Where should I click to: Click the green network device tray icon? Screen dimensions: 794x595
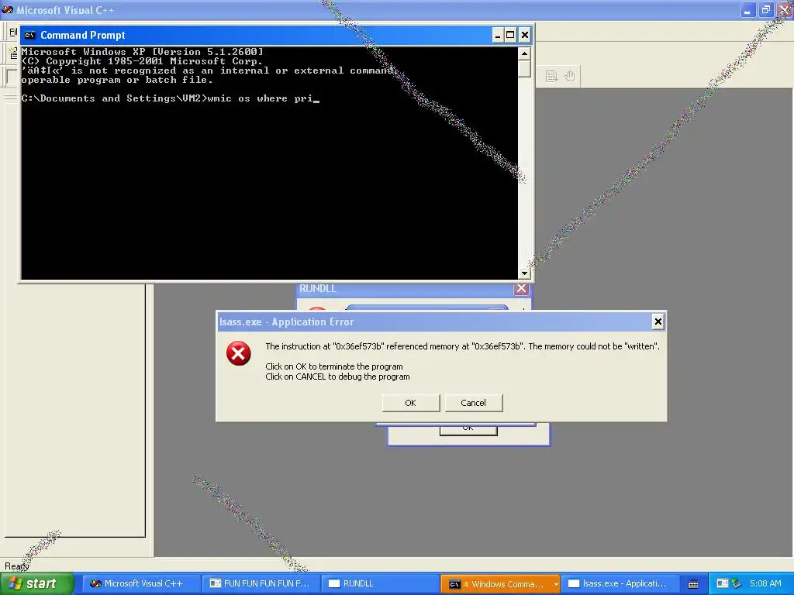click(737, 583)
